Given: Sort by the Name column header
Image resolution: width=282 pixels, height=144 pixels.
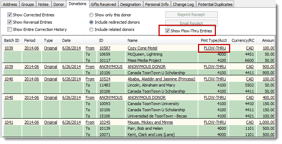Looking at the screenshot, I should [132, 40].
